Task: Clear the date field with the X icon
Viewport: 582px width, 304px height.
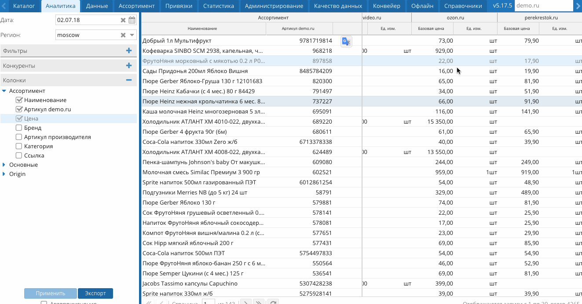Action: [123, 20]
